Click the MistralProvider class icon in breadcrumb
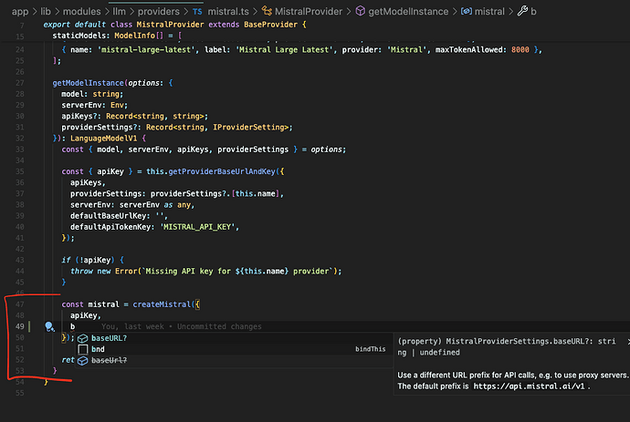Screen dimensions: 630x422 267,11
